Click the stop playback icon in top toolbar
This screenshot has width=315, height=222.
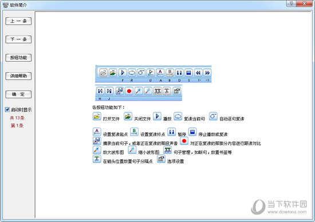tap(188, 73)
